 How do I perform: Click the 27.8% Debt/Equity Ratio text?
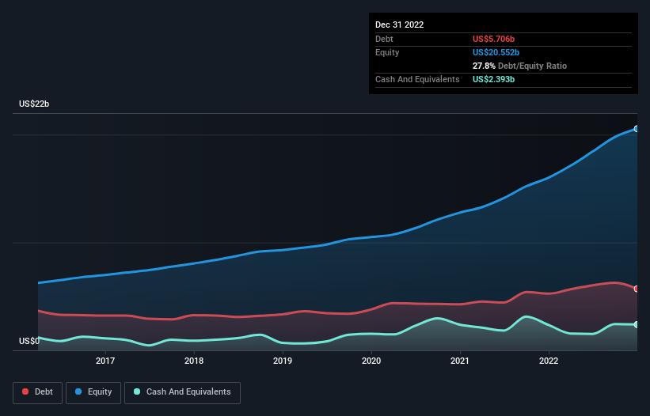pos(519,66)
